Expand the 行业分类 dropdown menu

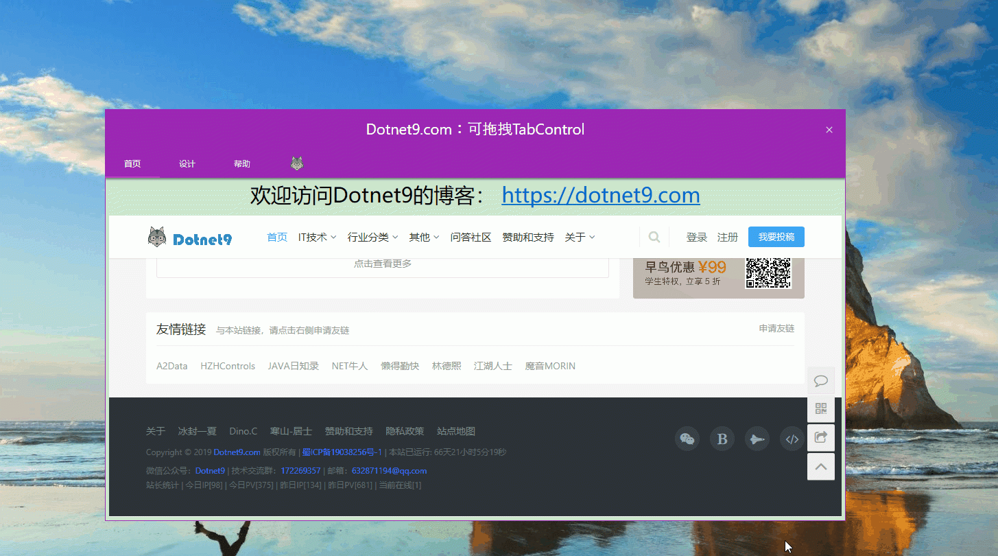pos(372,237)
